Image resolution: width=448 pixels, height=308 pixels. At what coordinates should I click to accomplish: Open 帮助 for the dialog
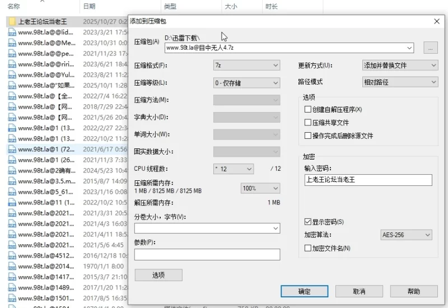(414, 291)
